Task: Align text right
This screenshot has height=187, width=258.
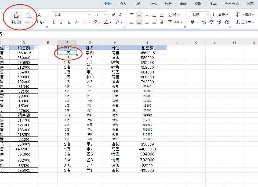Action: coord(147,22)
